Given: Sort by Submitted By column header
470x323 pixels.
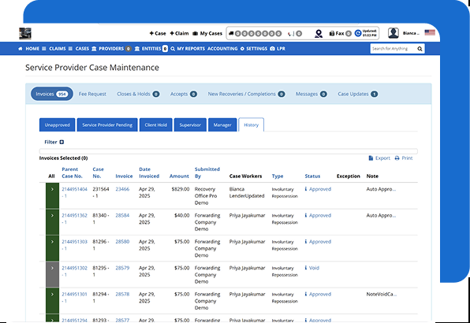Looking at the screenshot, I should click(x=207, y=173).
